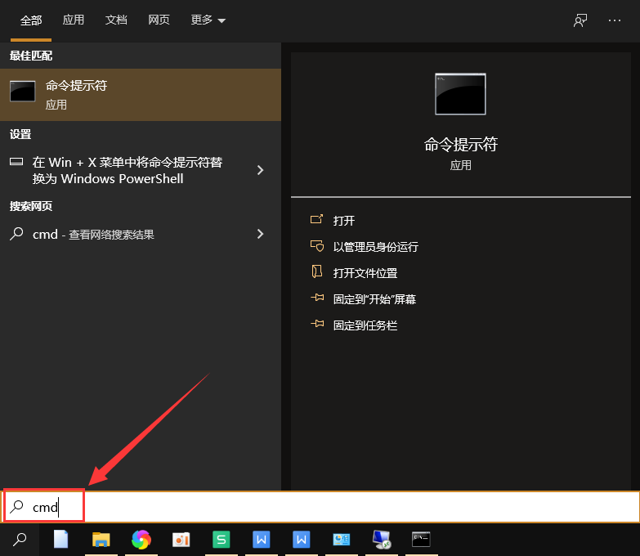Viewport: 640px width, 556px height.
Task: Click the 命令提示符 icon in best match
Action: click(x=22, y=91)
